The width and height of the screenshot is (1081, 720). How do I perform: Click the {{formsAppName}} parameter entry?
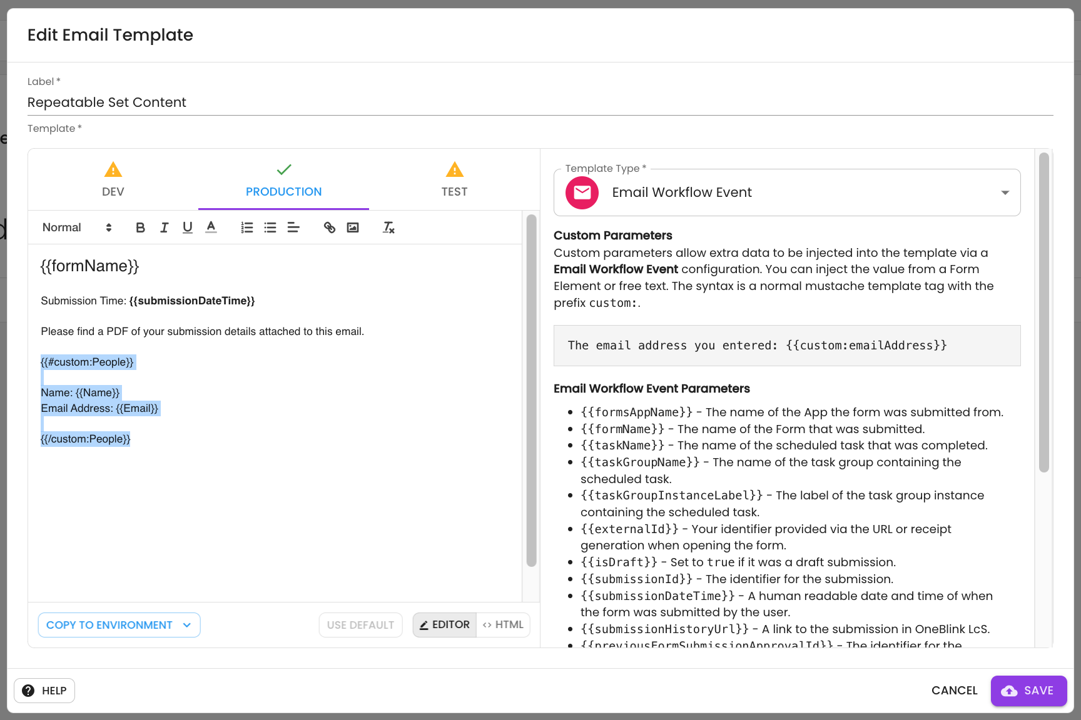tap(791, 412)
